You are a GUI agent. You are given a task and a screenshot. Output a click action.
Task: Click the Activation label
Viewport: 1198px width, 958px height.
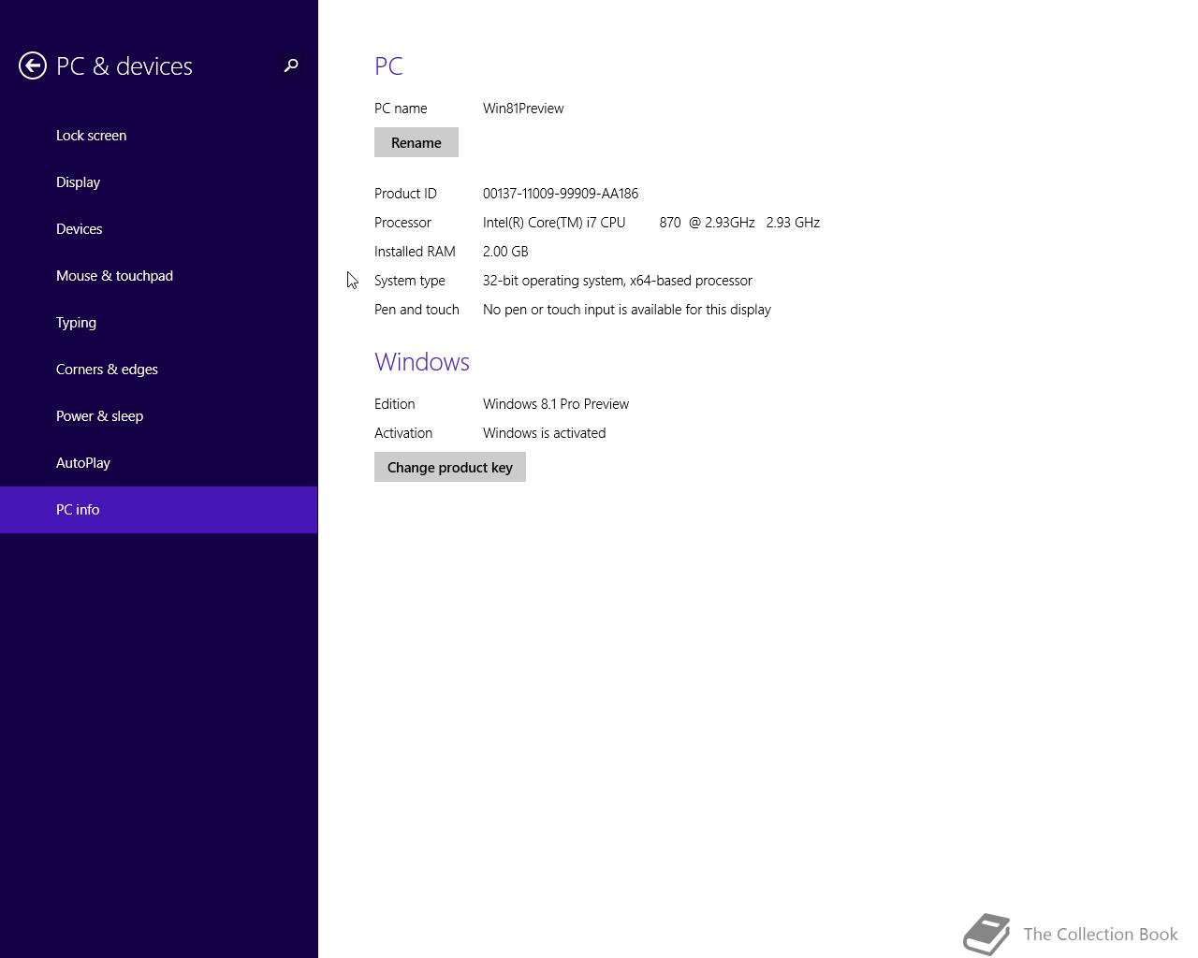pyautogui.click(x=403, y=433)
